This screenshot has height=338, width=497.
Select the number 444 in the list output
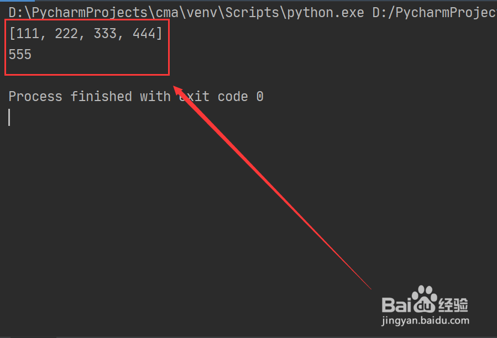[x=144, y=34]
